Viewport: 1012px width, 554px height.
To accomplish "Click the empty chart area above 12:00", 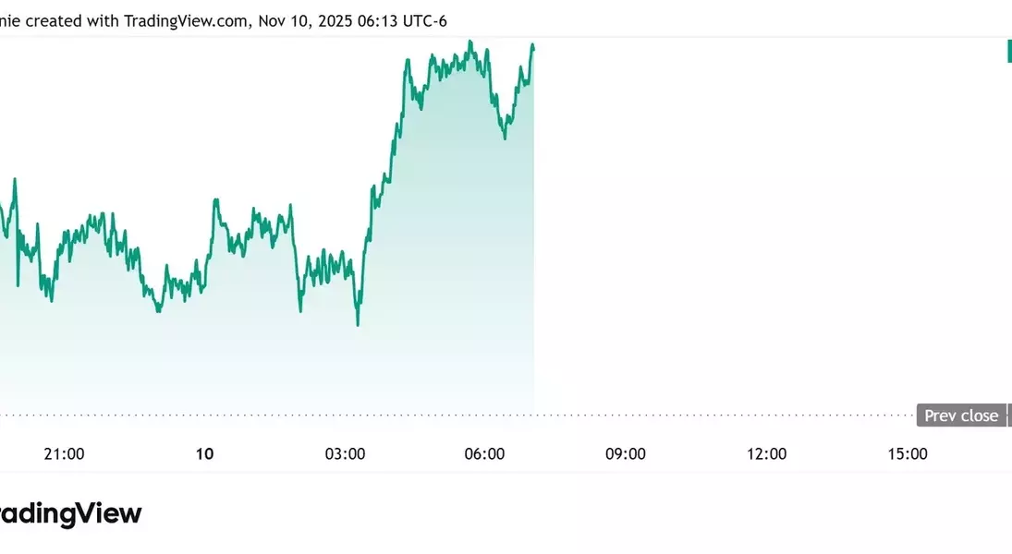I will [766, 231].
